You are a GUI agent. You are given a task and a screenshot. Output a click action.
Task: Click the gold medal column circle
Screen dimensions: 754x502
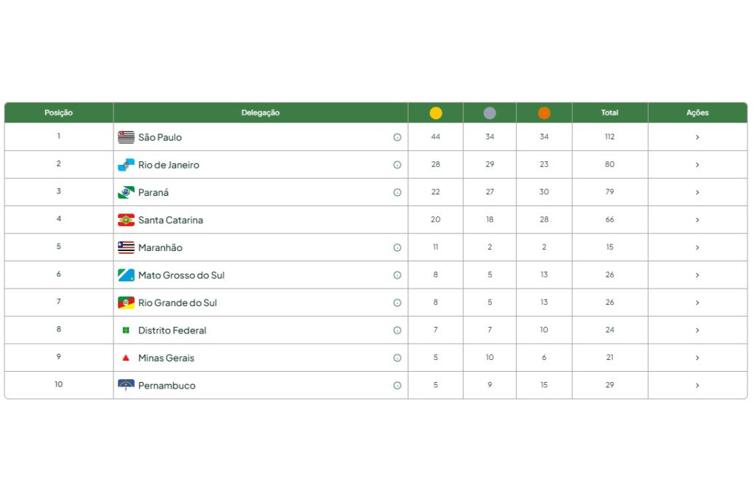(x=435, y=113)
